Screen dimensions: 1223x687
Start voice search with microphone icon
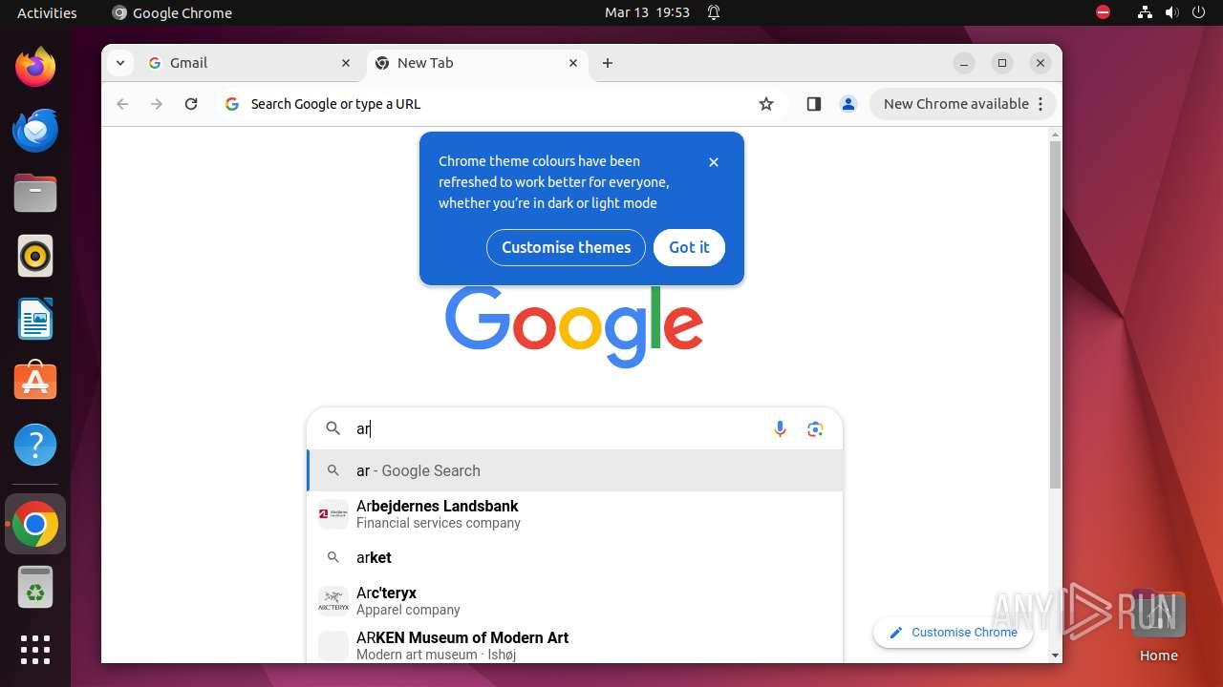click(x=780, y=429)
